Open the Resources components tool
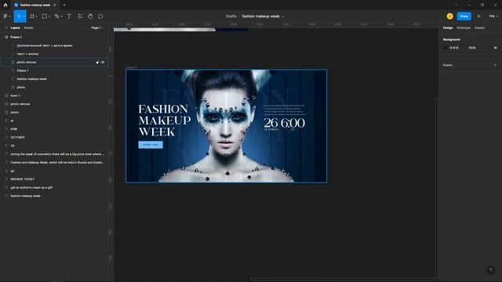Viewport: 502px width, 282px height. [80, 16]
